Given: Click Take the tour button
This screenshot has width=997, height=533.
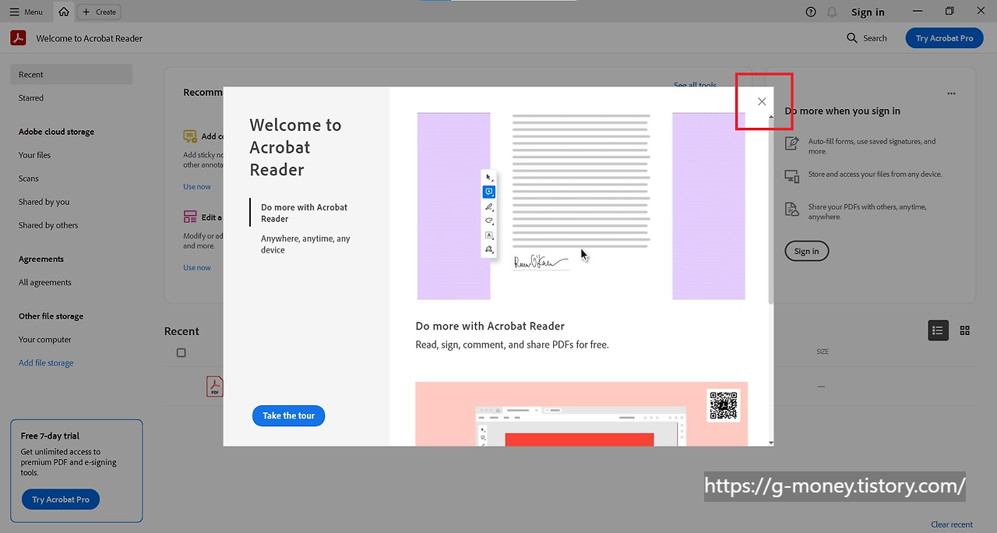Looking at the screenshot, I should pos(288,416).
